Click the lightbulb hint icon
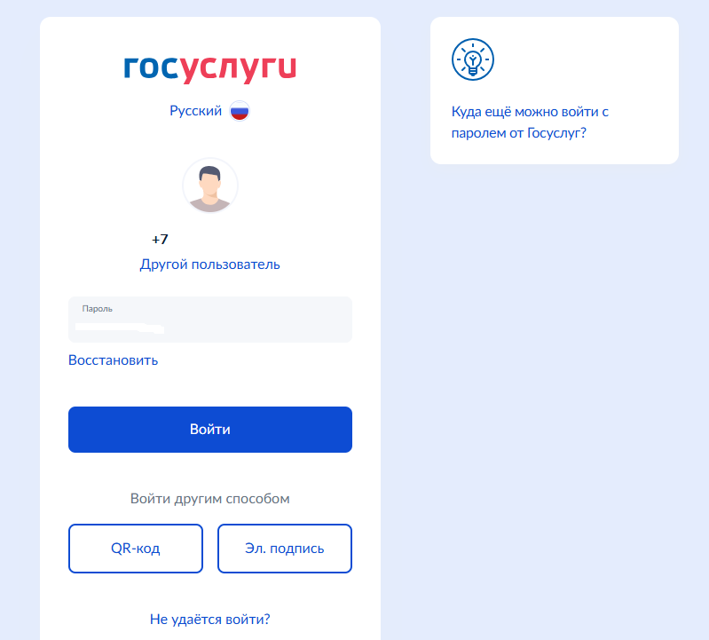This screenshot has height=640, width=709. point(472,59)
